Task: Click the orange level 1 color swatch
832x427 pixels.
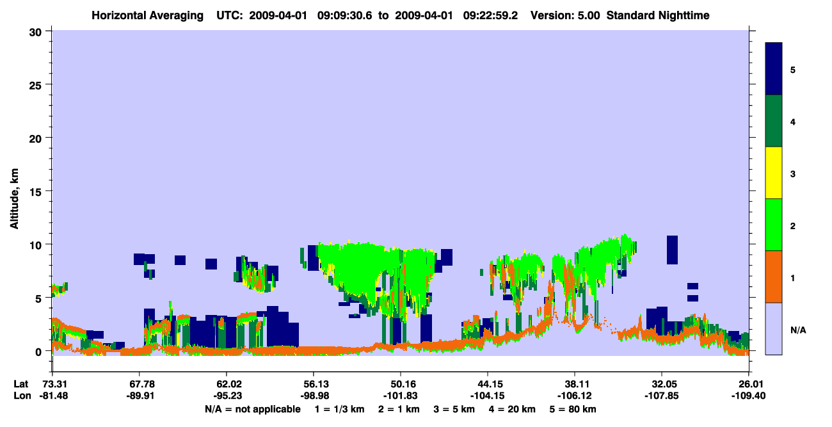Action: pyautogui.click(x=774, y=277)
